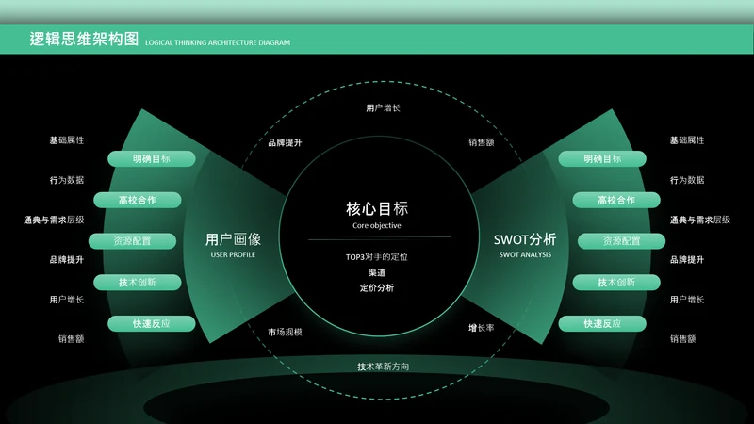The height and width of the screenshot is (424, 754).
Task: Click 资源配置 pill on the SWOT分析 side
Action: 621,241
